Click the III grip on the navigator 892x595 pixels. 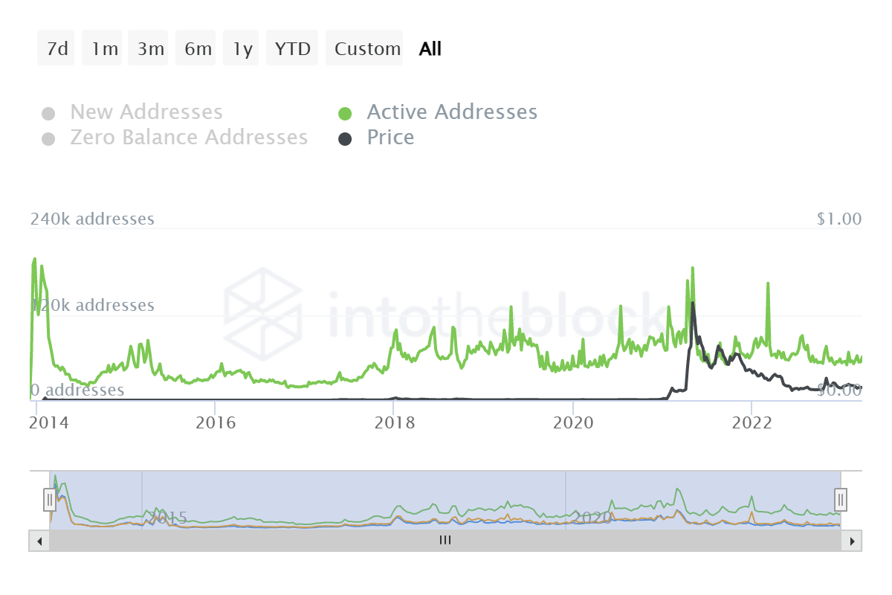point(445,541)
